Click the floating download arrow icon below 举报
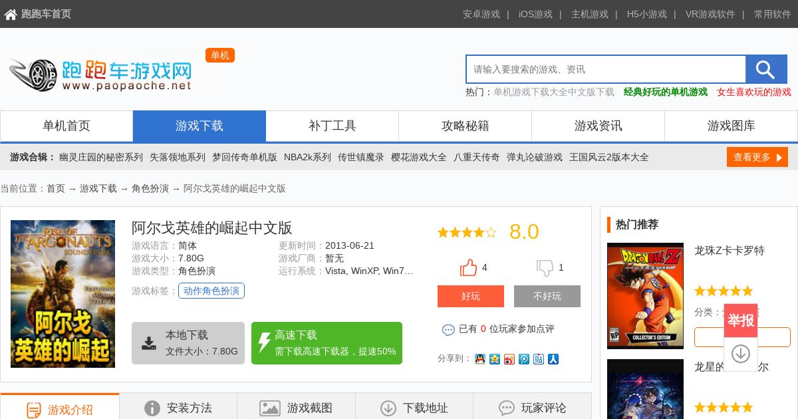 741,354
